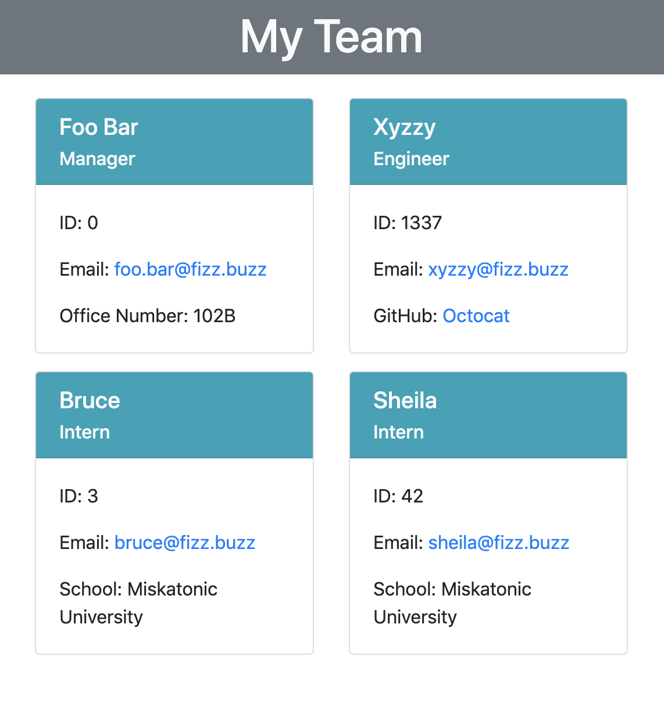Click the ID: 42 text
The width and height of the screenshot is (664, 706).
point(398,496)
